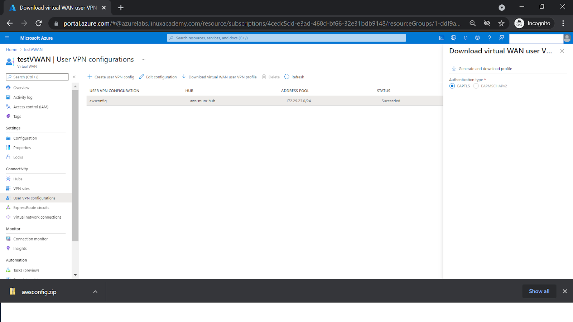Open the Notifications bell
The height and width of the screenshot is (322, 573).
[466, 38]
